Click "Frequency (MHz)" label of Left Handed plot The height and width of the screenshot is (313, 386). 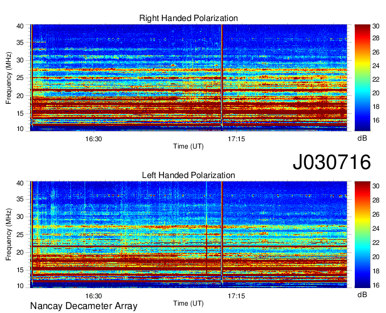tap(9, 235)
